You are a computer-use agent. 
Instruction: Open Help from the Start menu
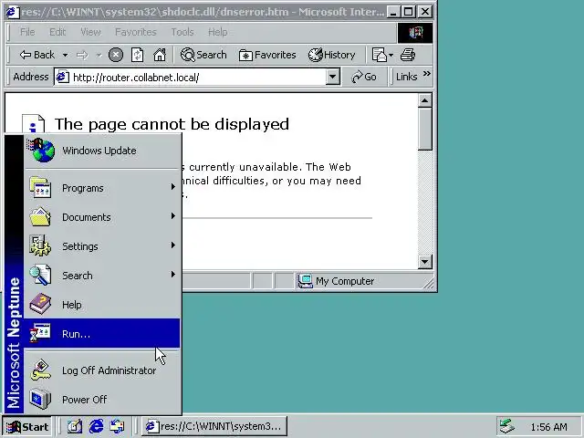[102, 304]
